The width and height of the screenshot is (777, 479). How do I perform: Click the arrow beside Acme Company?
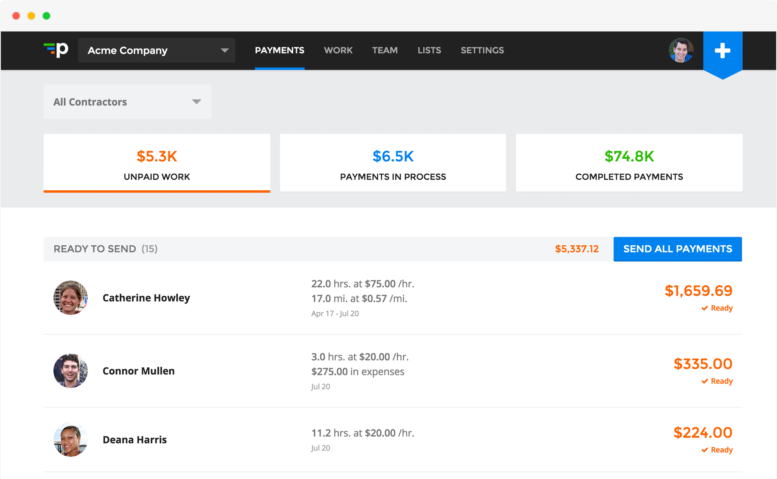point(225,50)
